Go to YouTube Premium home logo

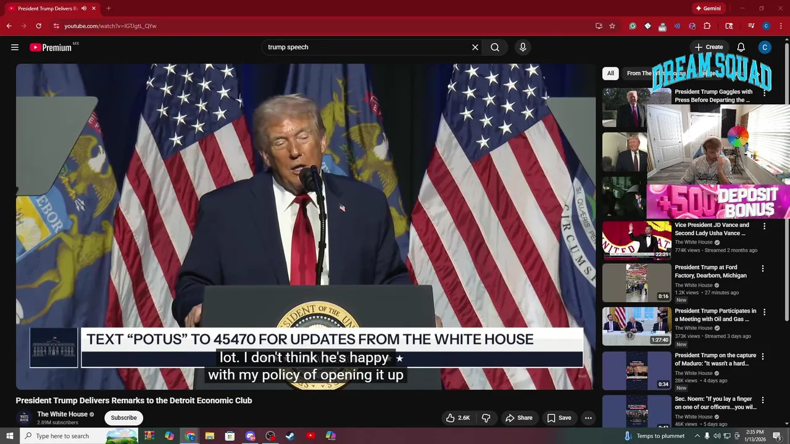[51, 47]
